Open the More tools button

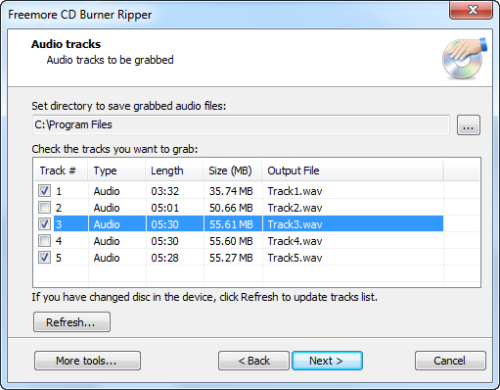pos(87,361)
